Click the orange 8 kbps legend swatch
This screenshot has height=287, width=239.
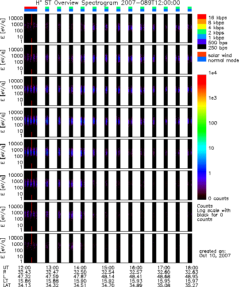point(202,22)
